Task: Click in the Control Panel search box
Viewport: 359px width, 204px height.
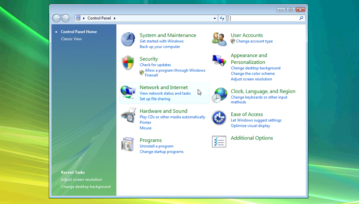Action: click(x=264, y=18)
